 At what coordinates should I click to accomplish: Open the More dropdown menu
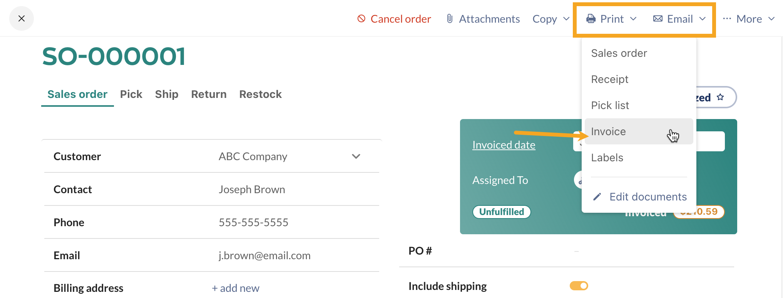(749, 18)
